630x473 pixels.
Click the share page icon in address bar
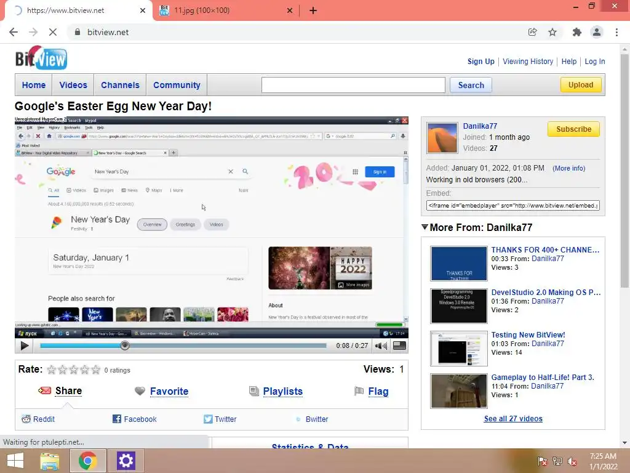(532, 32)
